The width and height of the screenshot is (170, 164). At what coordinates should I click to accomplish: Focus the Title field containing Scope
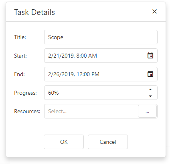tap(101, 37)
